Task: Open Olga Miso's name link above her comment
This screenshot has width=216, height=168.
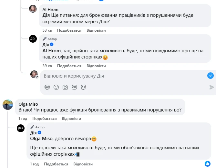Action: pos(28,104)
